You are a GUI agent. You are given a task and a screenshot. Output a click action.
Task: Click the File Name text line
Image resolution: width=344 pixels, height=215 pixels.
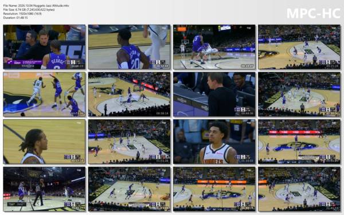point(36,6)
